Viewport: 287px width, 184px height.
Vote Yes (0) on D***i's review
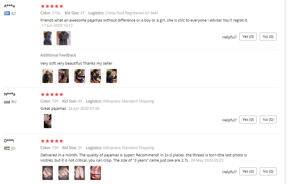[248, 171]
